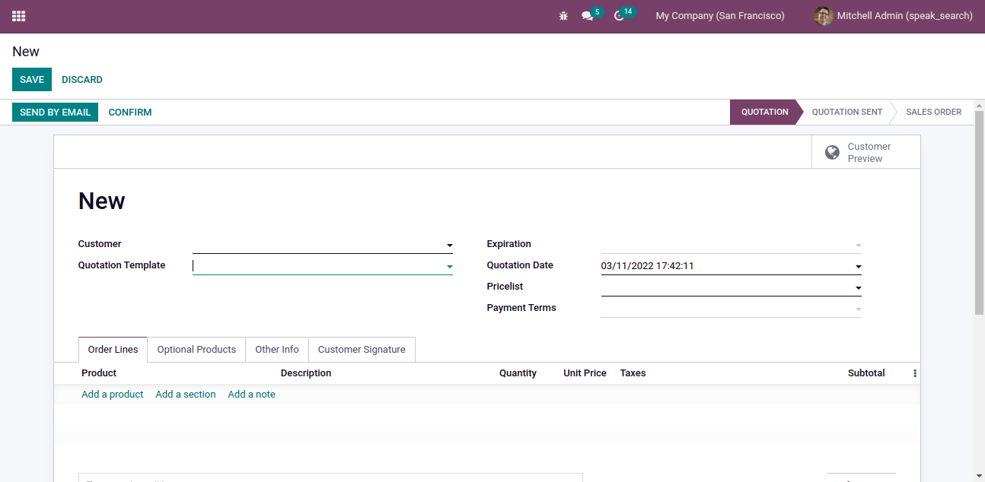The height and width of the screenshot is (482, 985).
Task: Sort by Description column header
Action: click(x=306, y=373)
